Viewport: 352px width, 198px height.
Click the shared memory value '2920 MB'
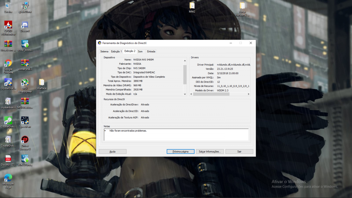tap(138, 89)
